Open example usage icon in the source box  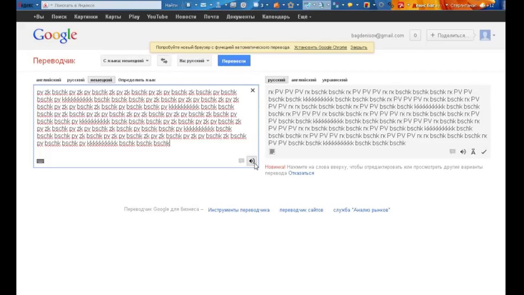[x=241, y=161]
